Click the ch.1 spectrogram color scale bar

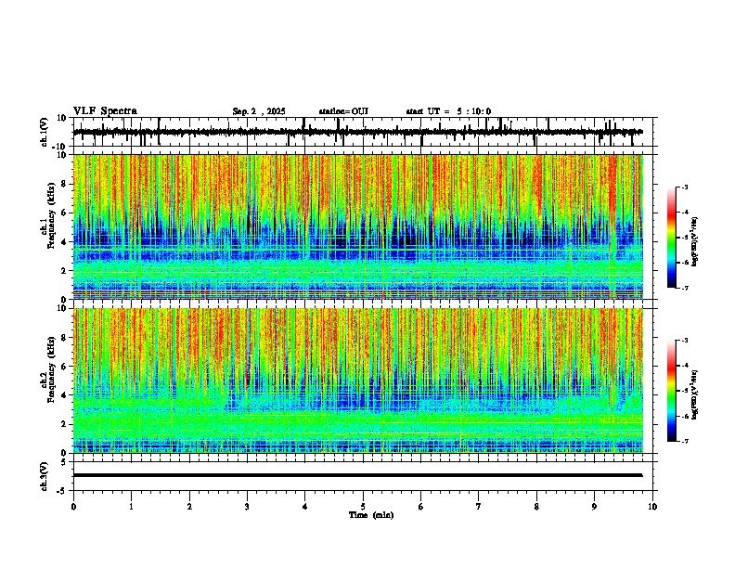671,238
